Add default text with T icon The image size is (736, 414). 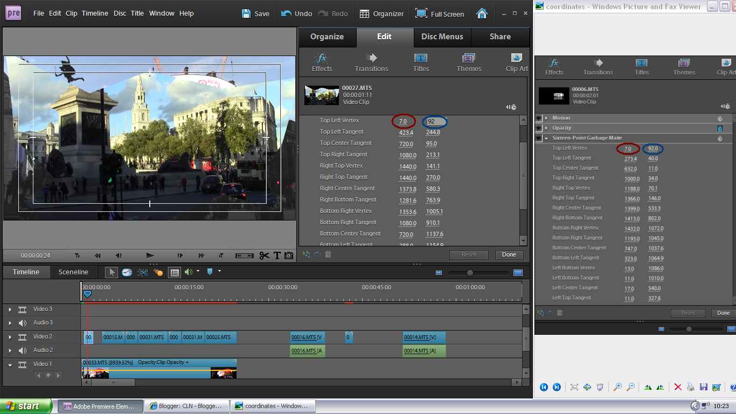(277, 256)
